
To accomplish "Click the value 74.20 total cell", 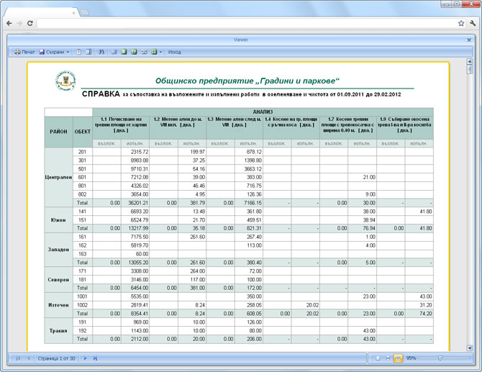I will [419, 314].
